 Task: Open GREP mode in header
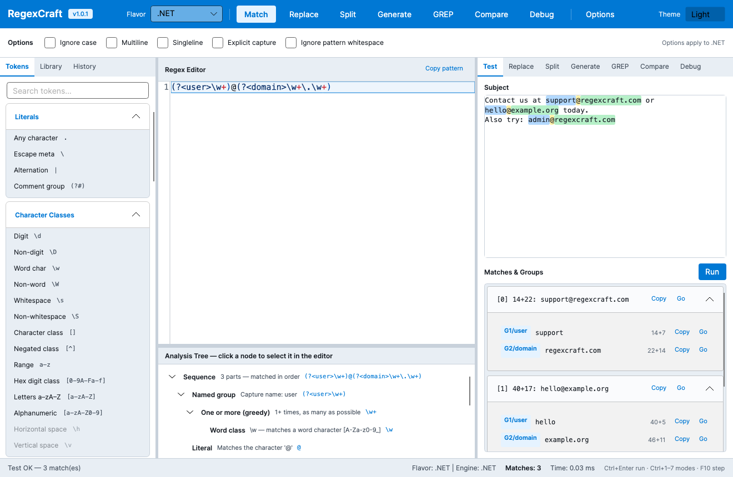(x=443, y=14)
